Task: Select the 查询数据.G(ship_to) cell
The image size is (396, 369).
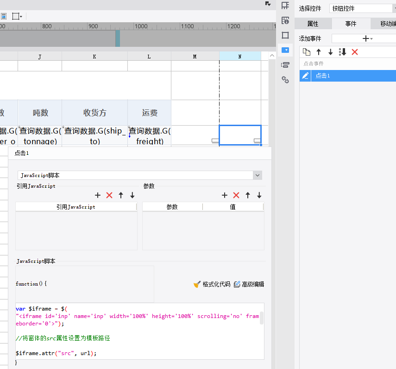Action: tap(94, 136)
